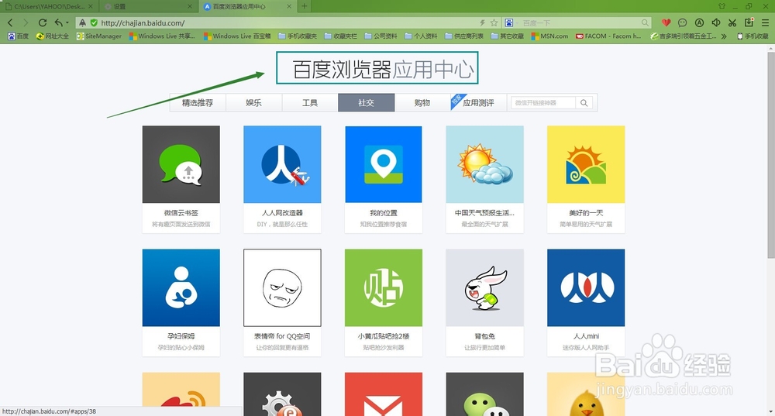
Task: Expand the 供应商列表 bookmark folder
Action: [464, 36]
